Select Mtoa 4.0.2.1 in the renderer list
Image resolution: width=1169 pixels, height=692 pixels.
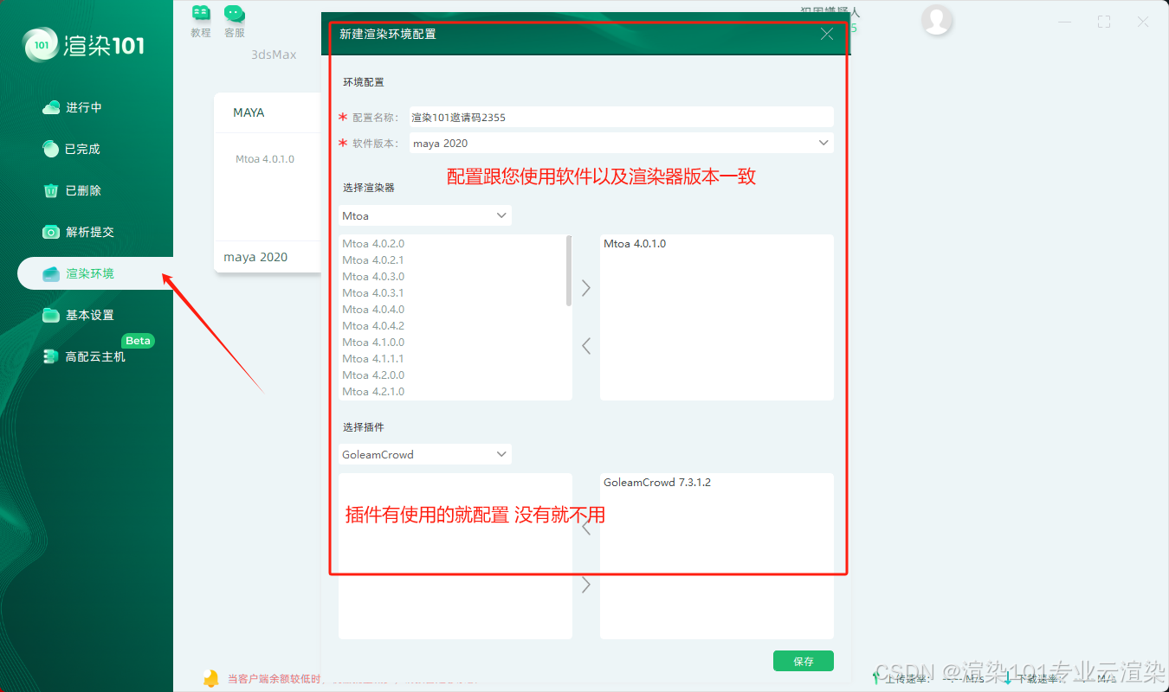373,260
